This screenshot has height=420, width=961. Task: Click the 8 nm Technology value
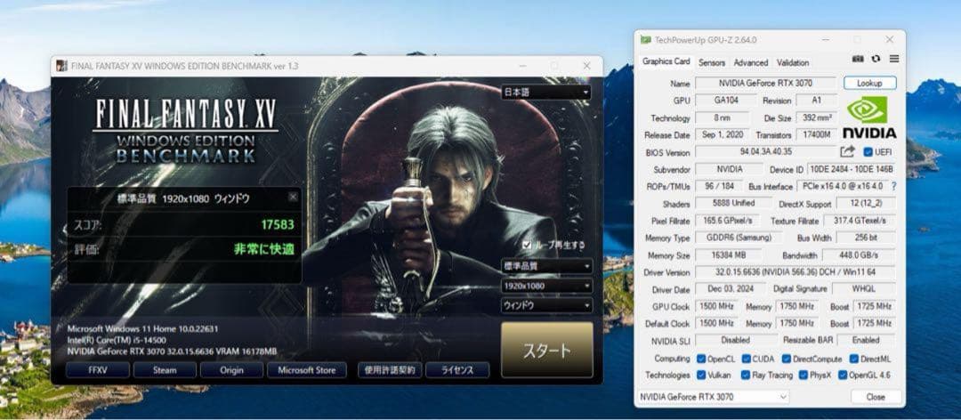pos(722,117)
